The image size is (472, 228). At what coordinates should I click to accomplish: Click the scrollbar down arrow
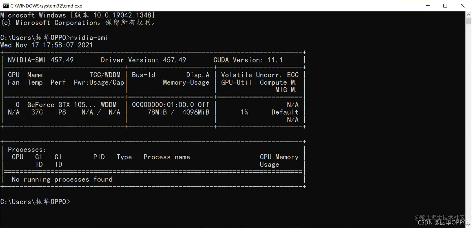(469, 225)
